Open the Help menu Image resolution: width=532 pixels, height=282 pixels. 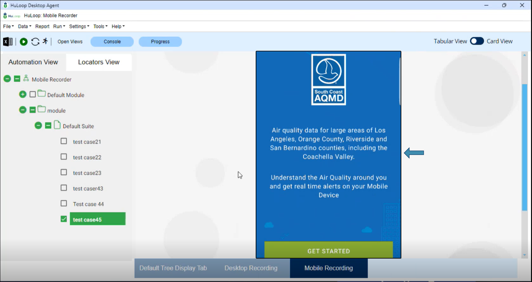(118, 26)
